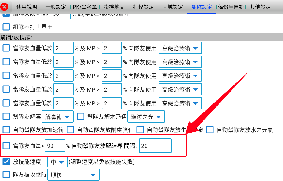Open the 其他設定 tab

coord(260,7)
